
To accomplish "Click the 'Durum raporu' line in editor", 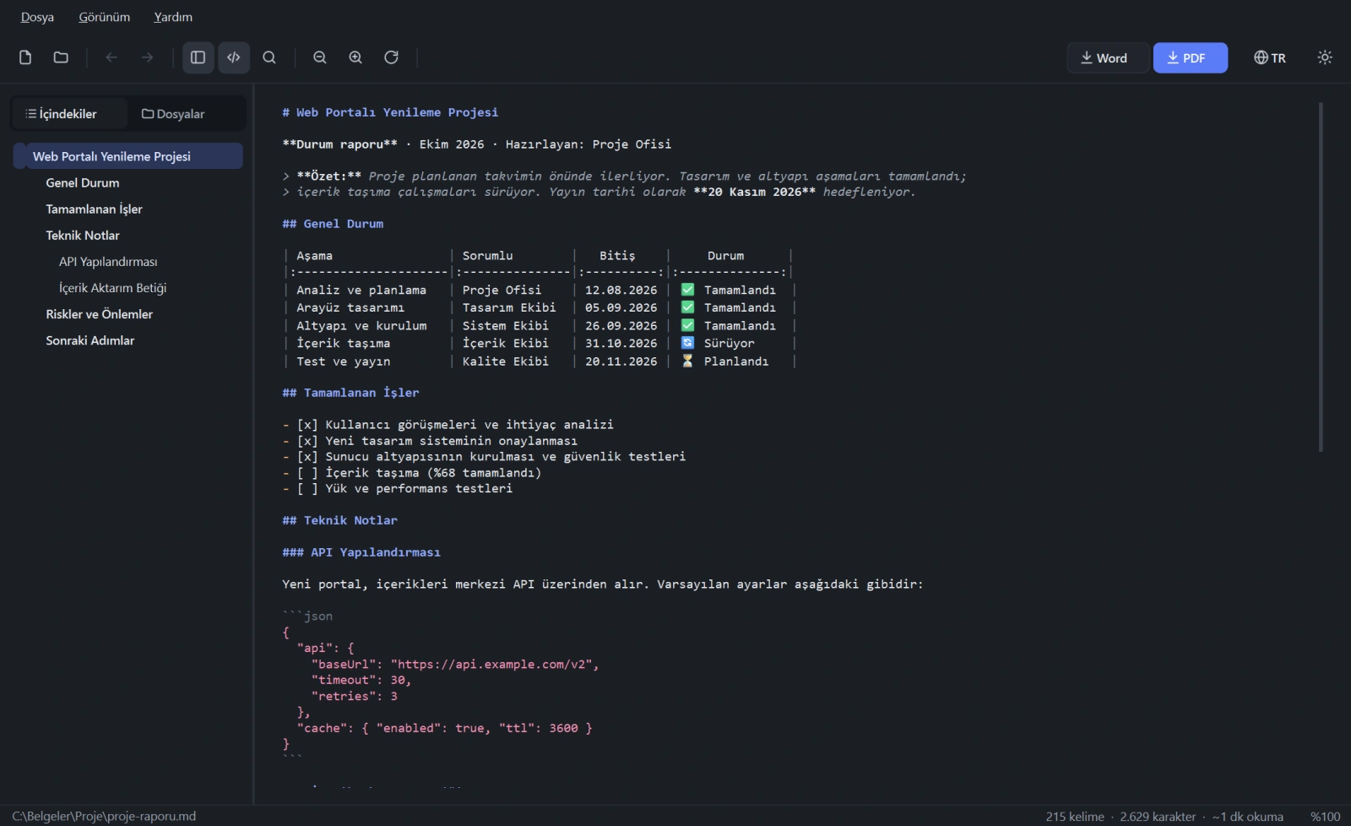I will pos(477,144).
